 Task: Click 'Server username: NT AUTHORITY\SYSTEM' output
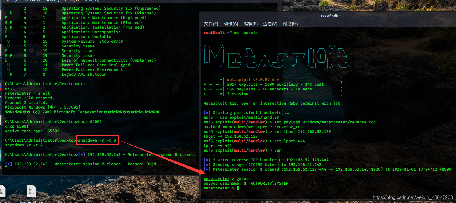click(246, 183)
